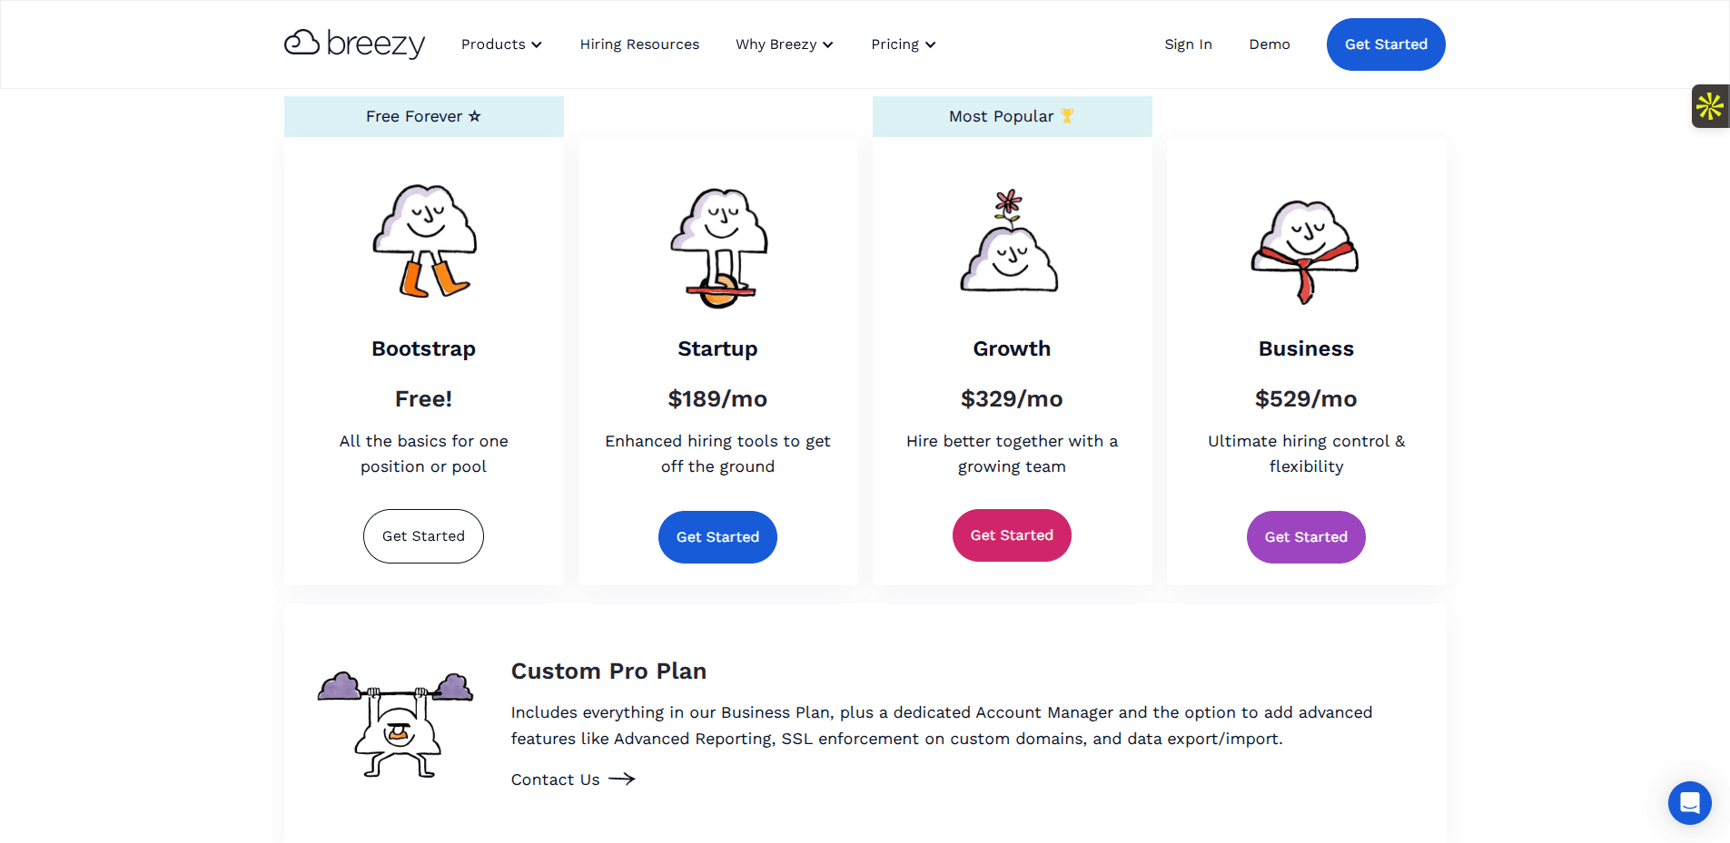
Task: Pick the pink Growth Get Started button
Action: (1012, 535)
